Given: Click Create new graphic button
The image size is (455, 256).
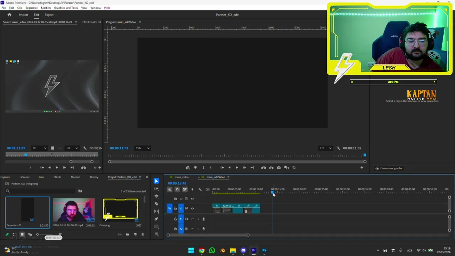Looking at the screenshot, I should pos(390,168).
